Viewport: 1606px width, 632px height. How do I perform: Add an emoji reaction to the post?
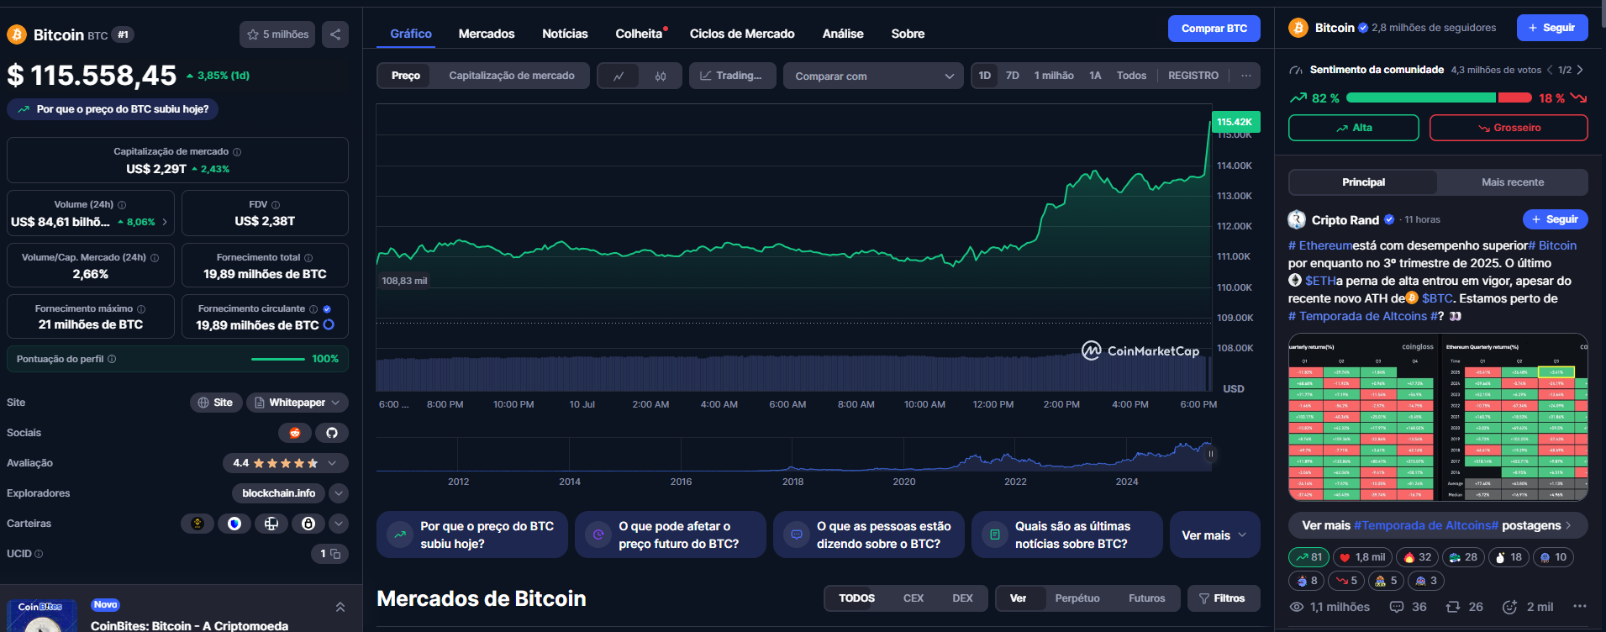pos(1509,607)
